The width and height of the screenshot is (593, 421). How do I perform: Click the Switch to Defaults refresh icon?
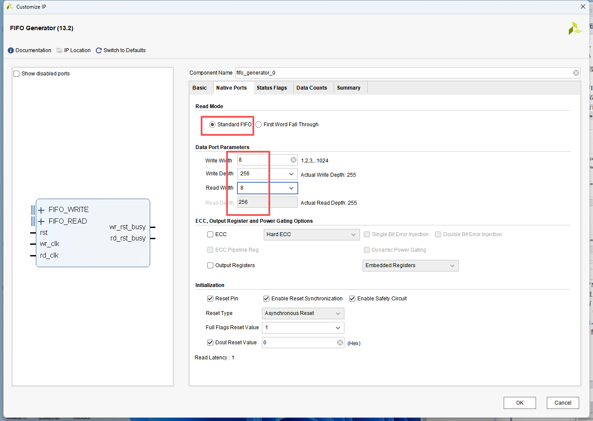pos(99,50)
